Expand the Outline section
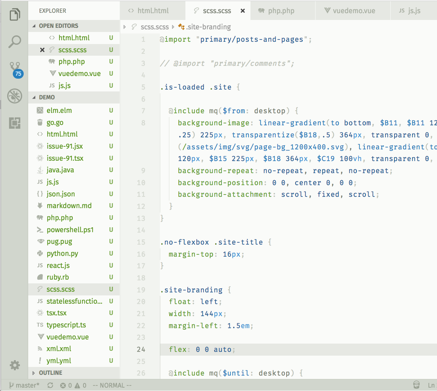 point(50,373)
